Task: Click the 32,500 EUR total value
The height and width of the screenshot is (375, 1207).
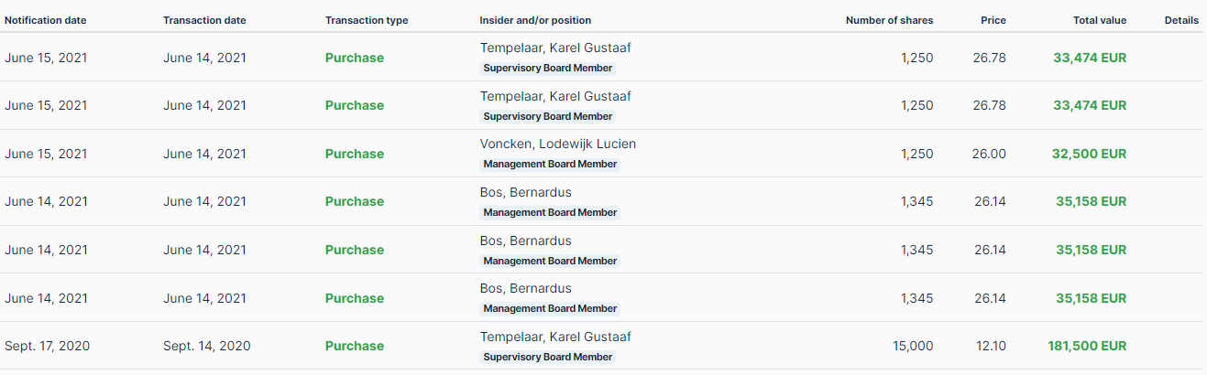Action: click(x=1089, y=154)
